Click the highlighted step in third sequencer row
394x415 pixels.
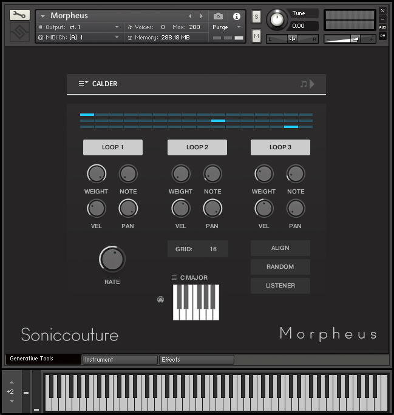[291, 127]
